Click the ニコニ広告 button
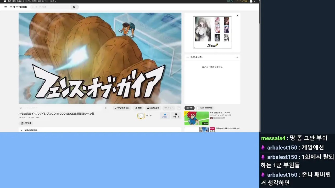 point(153,108)
